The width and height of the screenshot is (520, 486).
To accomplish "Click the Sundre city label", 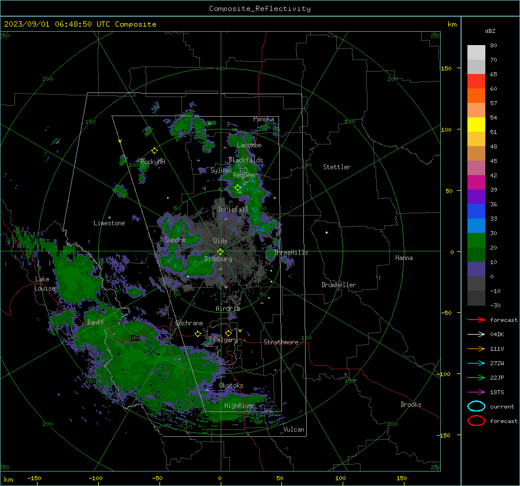I will click(x=175, y=239).
